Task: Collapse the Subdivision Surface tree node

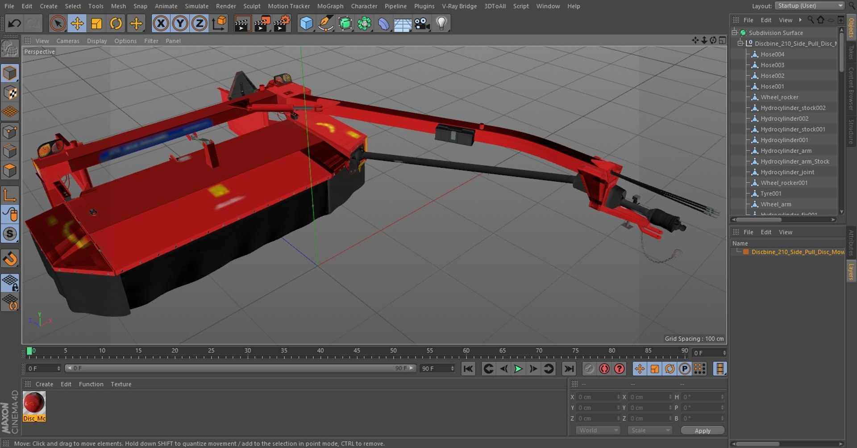Action: [x=735, y=33]
